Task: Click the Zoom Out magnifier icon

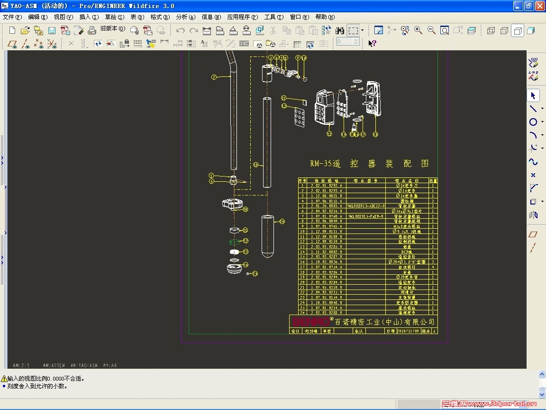Action: point(431,30)
